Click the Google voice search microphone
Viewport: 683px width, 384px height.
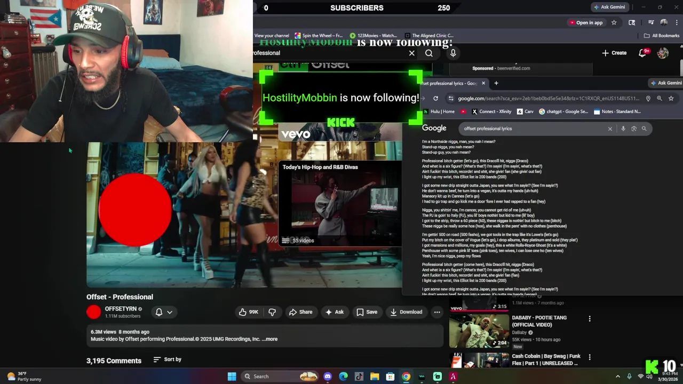pyautogui.click(x=623, y=129)
